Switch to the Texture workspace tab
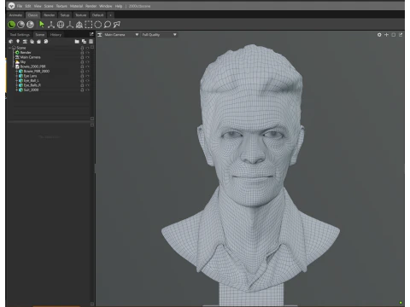410x307 pixels. 81,15
